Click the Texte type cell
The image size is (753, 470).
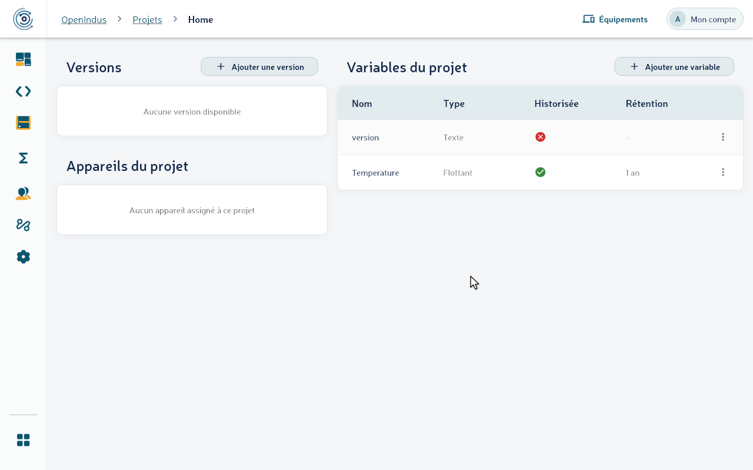point(453,137)
